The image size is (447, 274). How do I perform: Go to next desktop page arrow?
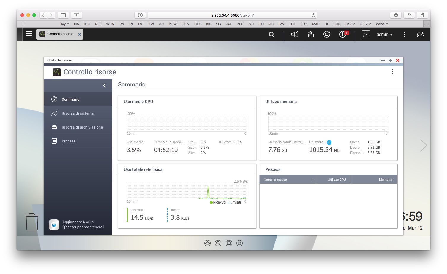click(x=424, y=145)
